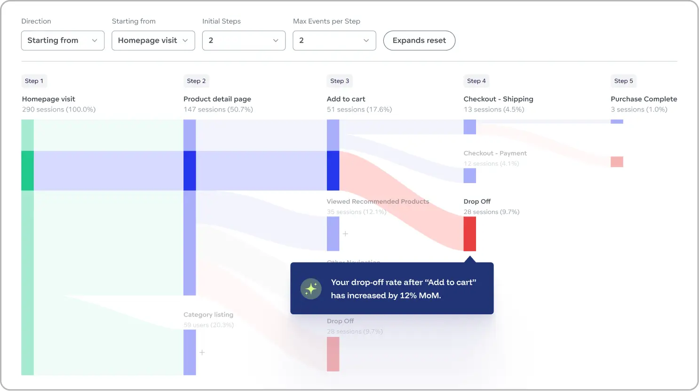Open the Direction dropdown
This screenshot has height=391, width=699.
(63, 40)
